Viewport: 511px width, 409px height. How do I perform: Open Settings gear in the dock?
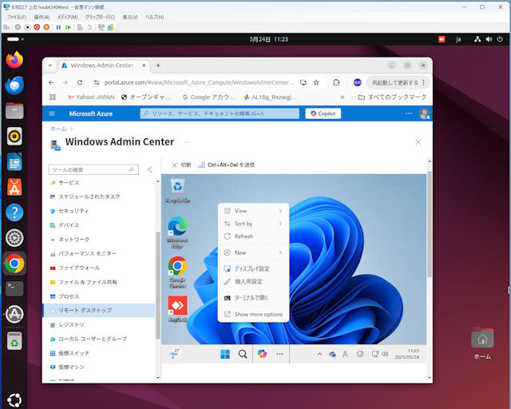click(14, 238)
